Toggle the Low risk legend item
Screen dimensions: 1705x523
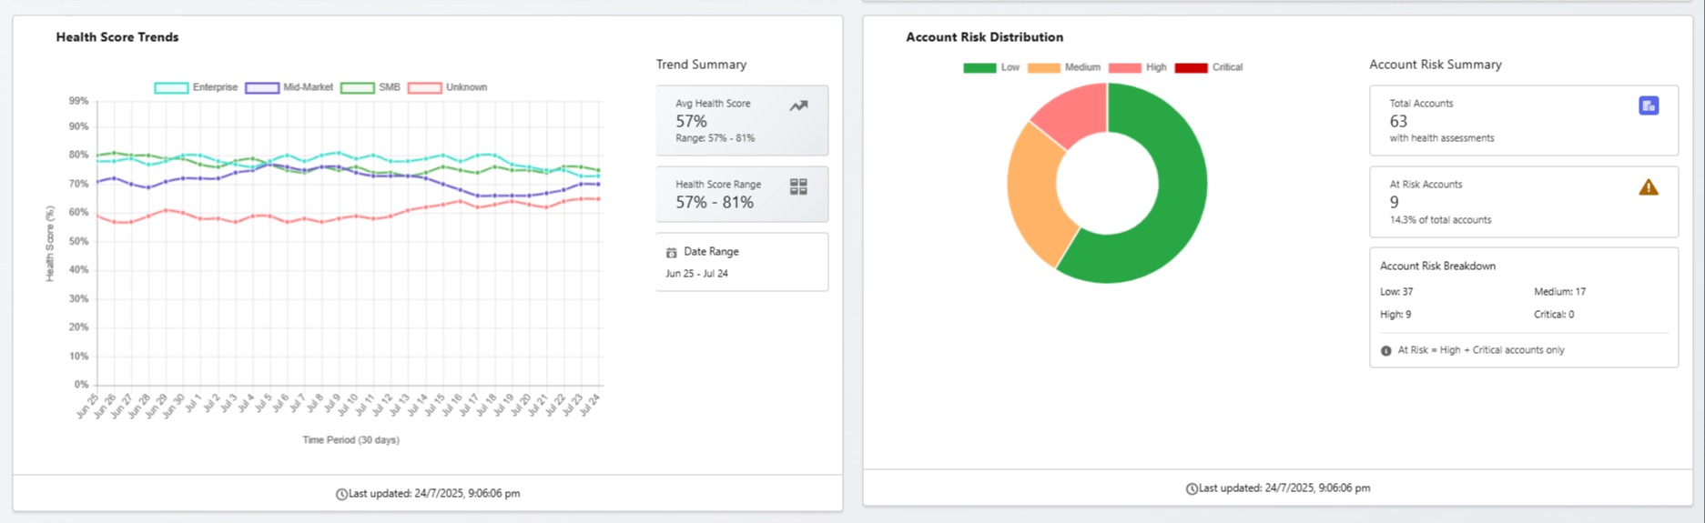click(x=991, y=67)
